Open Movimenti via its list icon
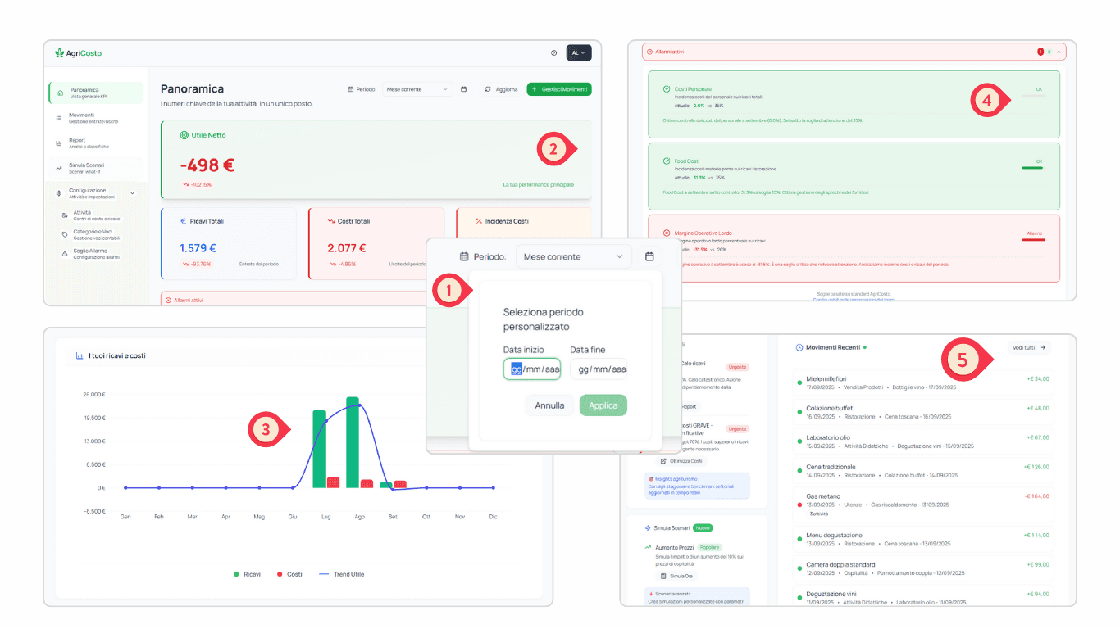 click(59, 118)
